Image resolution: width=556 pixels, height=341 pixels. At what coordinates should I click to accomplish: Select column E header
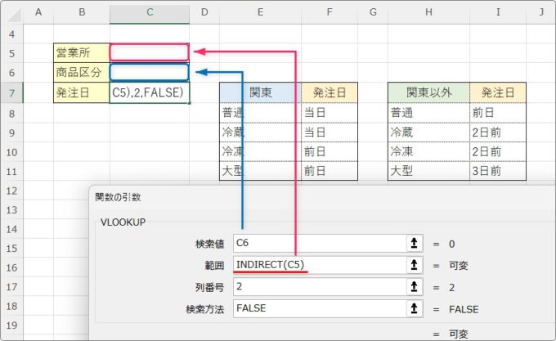(x=259, y=12)
